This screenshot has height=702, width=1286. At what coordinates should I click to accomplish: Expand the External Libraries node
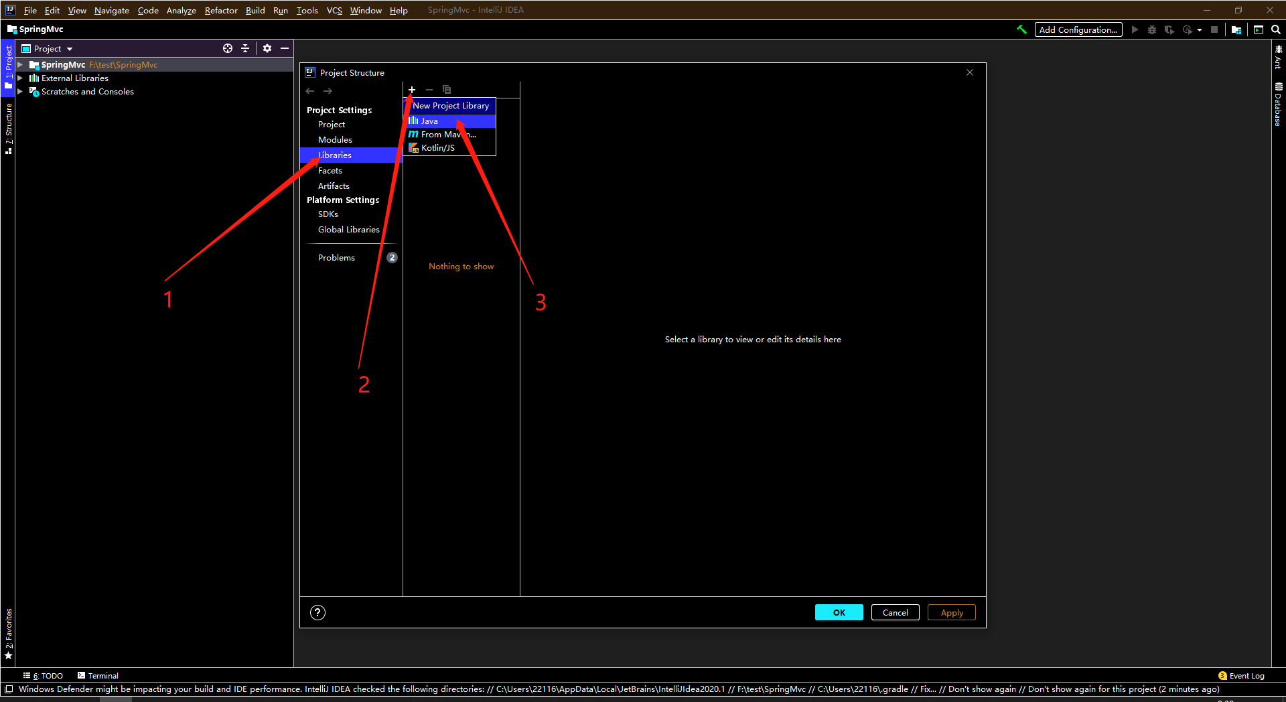point(21,78)
